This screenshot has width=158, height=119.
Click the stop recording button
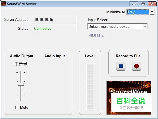click(121, 66)
